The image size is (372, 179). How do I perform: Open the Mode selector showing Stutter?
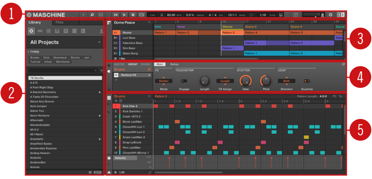click(164, 81)
